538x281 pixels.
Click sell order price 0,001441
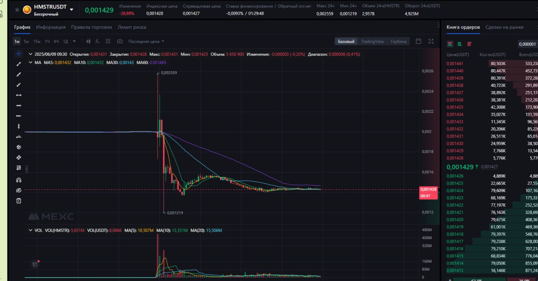(455, 63)
